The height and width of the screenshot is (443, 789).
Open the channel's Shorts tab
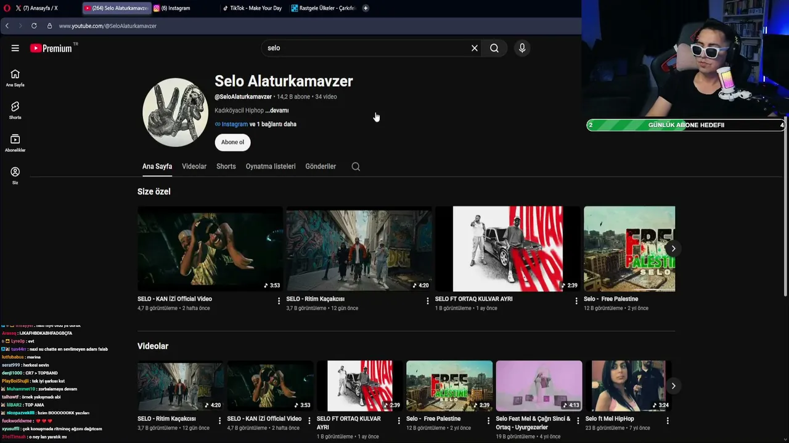coord(226,167)
